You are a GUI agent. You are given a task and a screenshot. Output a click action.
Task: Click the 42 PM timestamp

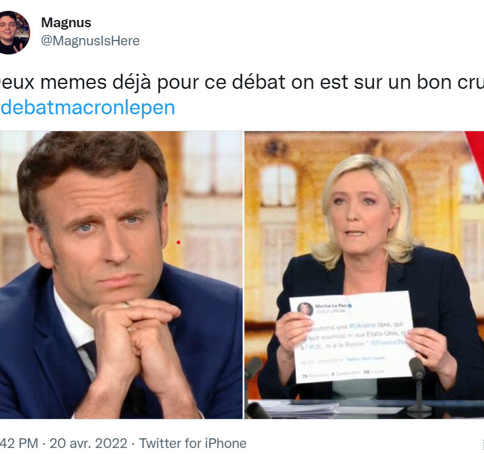(19, 444)
